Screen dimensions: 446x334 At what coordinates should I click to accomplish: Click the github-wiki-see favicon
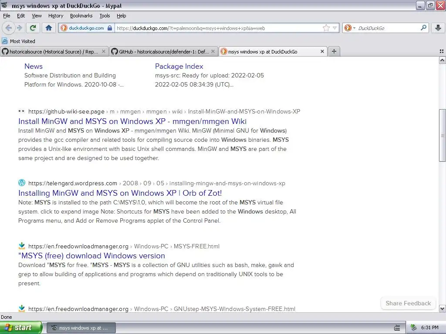pos(21,111)
